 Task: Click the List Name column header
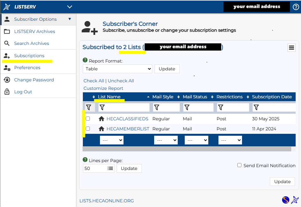tap(109, 97)
